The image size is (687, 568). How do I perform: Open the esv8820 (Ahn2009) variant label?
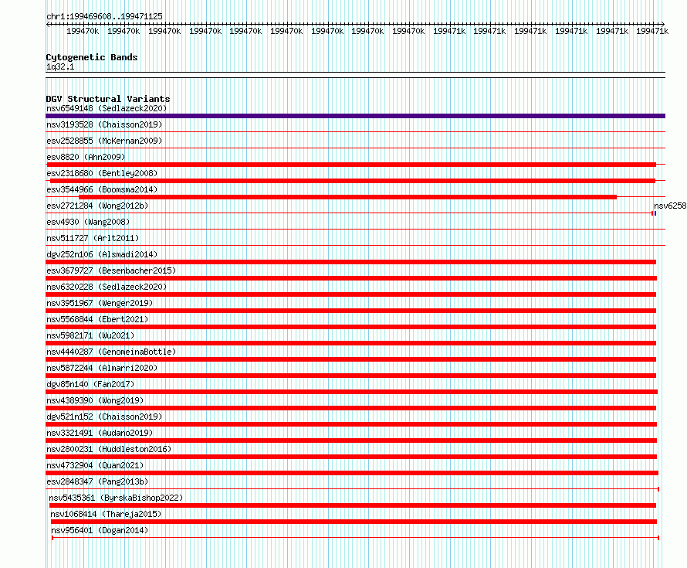pos(86,157)
